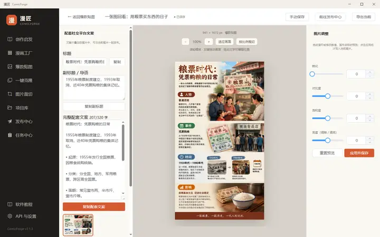Viewport: 380px width, 237px height.
Task: Click the 漫匠 ComicForge logo icon
Action: click(12, 20)
